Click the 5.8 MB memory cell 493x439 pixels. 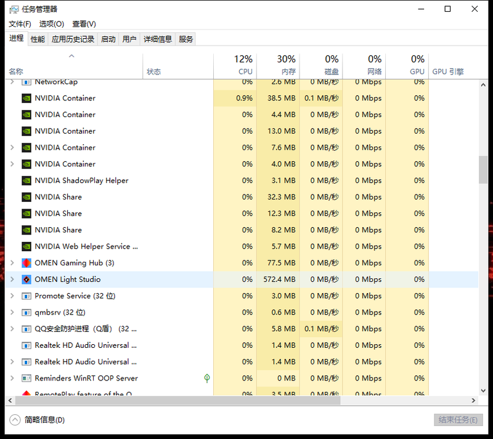tap(278, 329)
